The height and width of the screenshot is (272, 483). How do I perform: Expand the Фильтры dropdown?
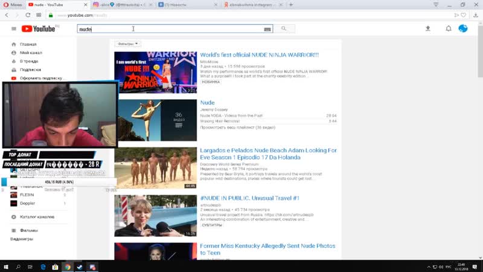(x=127, y=44)
